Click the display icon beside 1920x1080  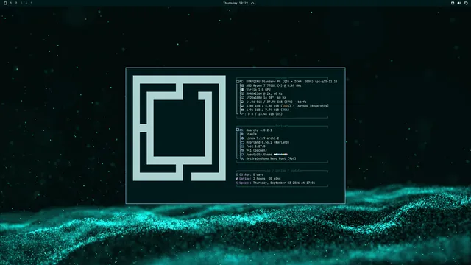242,98
